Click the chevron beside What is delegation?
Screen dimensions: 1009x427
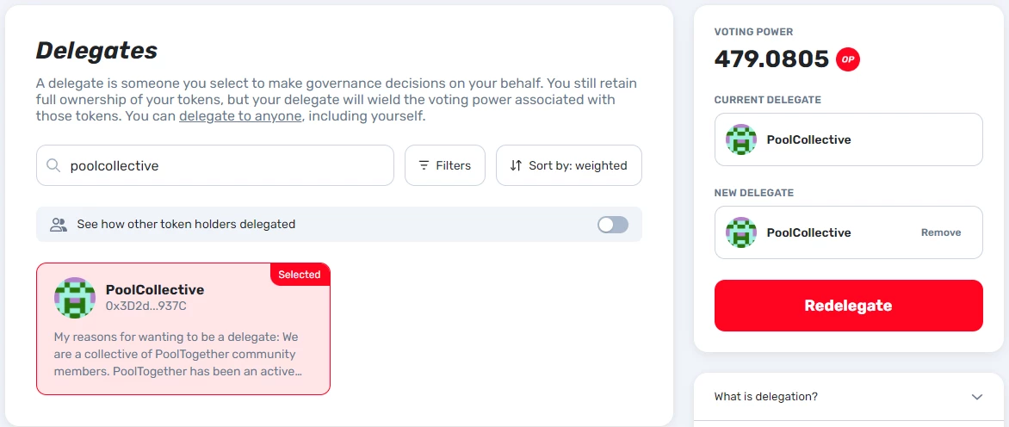[x=977, y=397]
